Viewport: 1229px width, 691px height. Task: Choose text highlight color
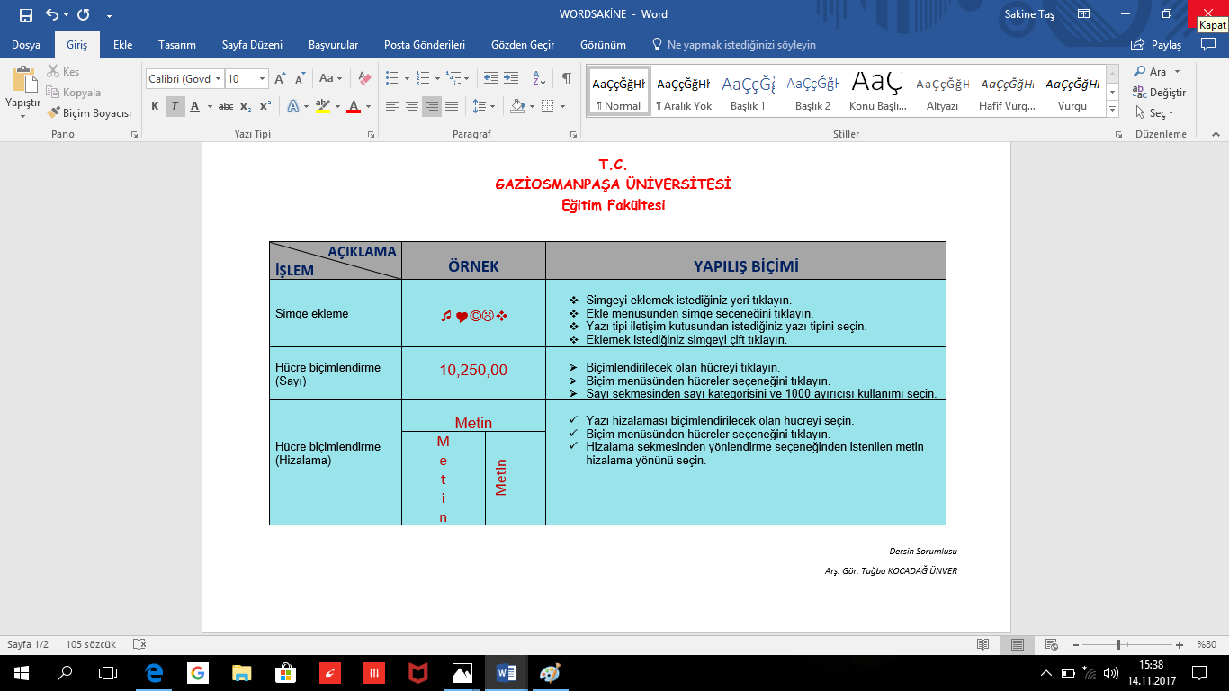pos(323,106)
